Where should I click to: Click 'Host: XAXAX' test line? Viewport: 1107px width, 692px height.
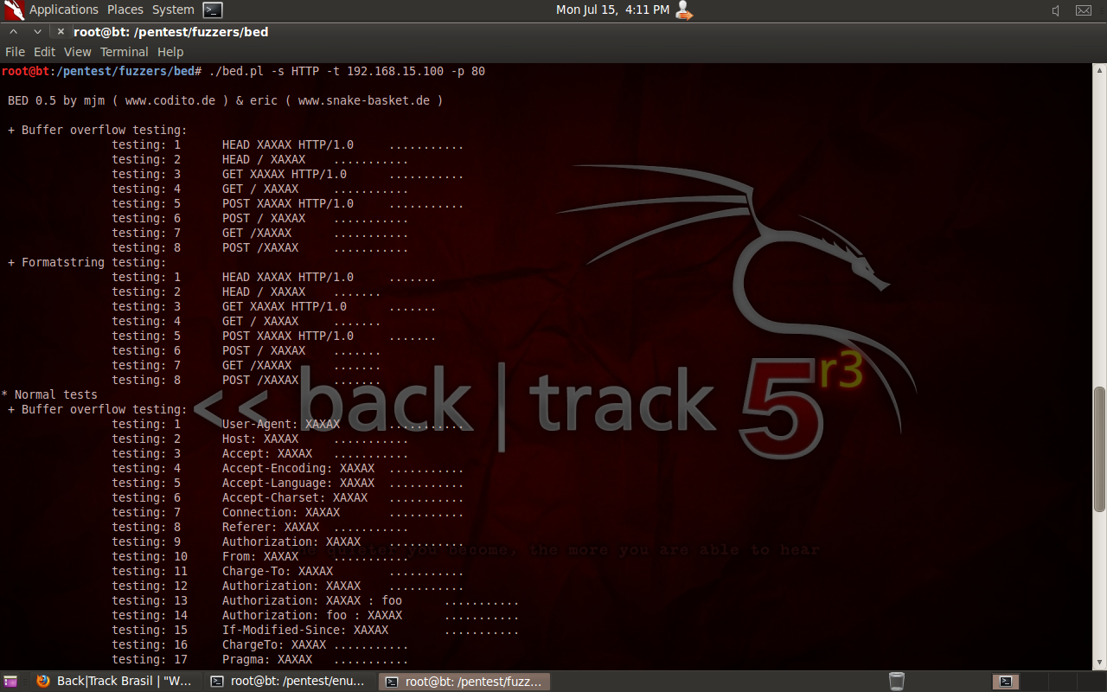[x=259, y=439]
